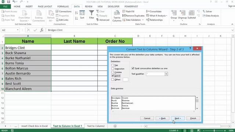
Task: Click the Sort Z to A icon
Action: pyautogui.click(x=76, y=18)
